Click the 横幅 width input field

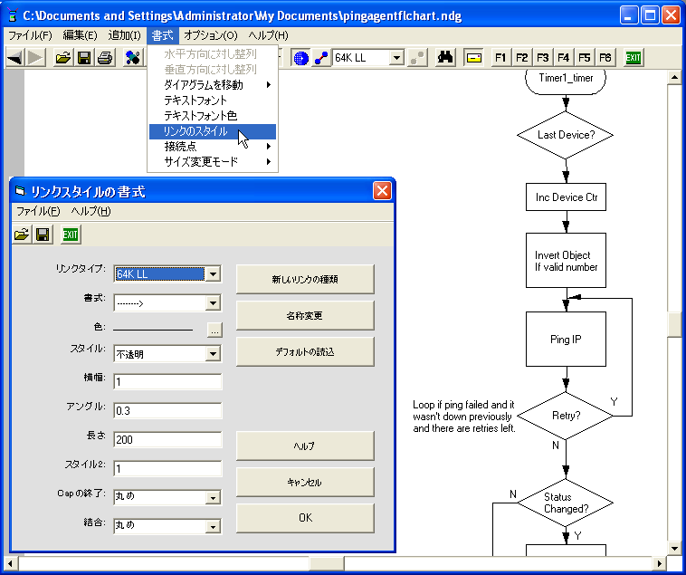point(167,382)
